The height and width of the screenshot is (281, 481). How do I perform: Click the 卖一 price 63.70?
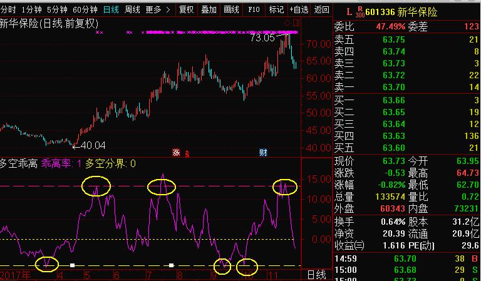click(x=394, y=87)
